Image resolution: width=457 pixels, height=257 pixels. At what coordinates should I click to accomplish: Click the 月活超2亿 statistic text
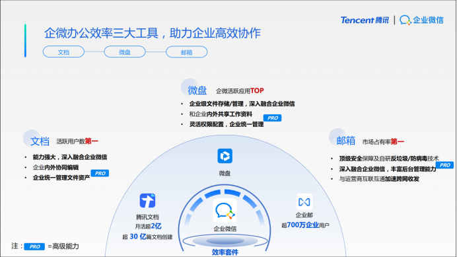[148, 226]
